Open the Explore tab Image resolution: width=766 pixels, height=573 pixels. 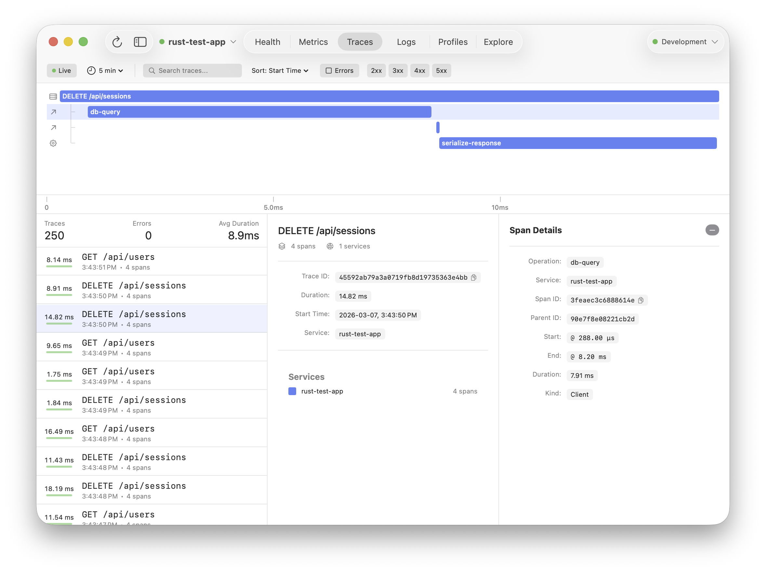click(498, 42)
